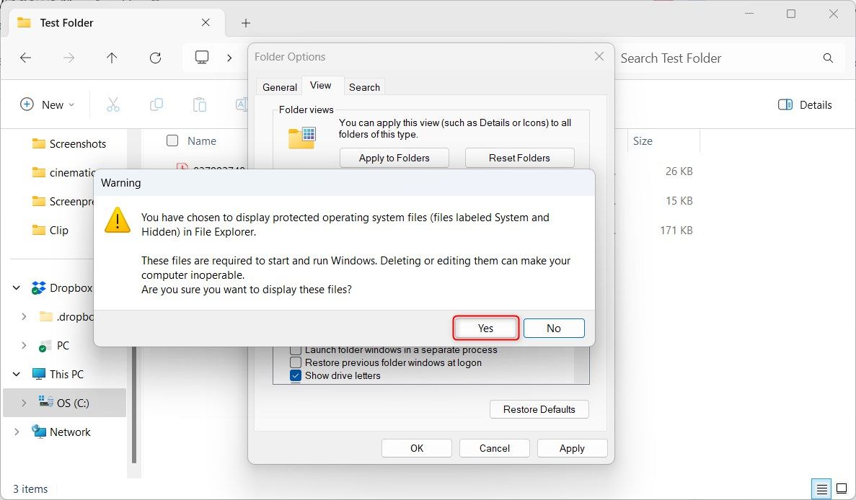This screenshot has width=856, height=500.
Task: Switch to details list view in the status bar
Action: click(x=821, y=489)
